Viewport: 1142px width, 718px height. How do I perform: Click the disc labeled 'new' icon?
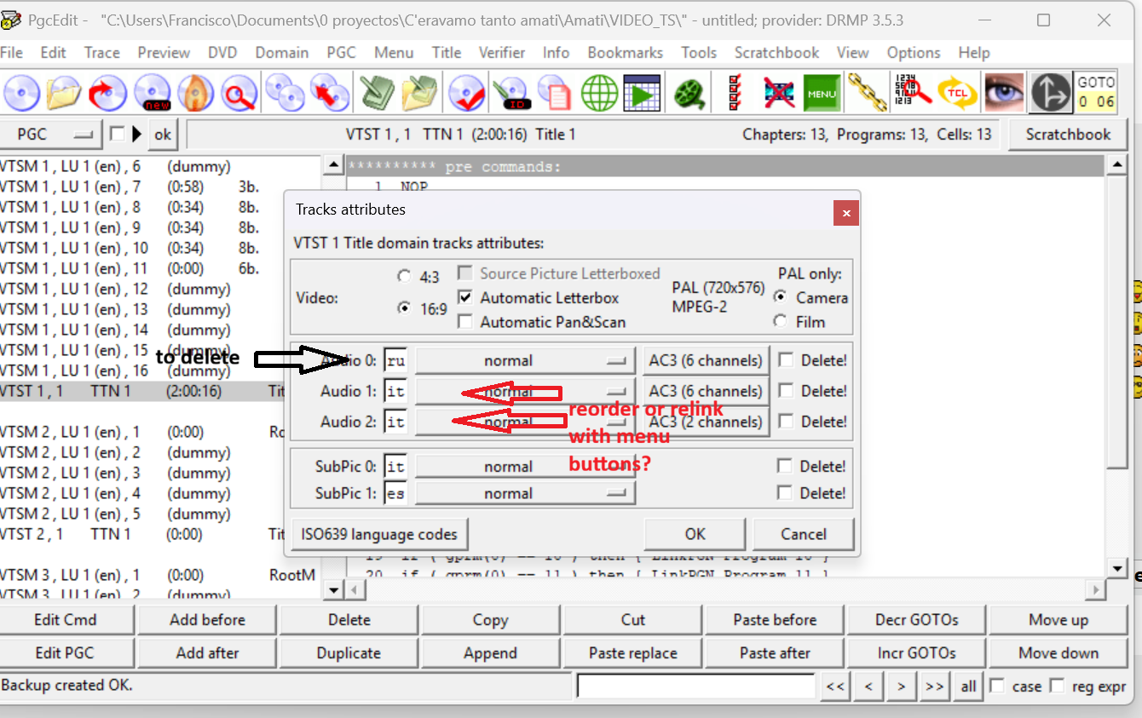(153, 93)
